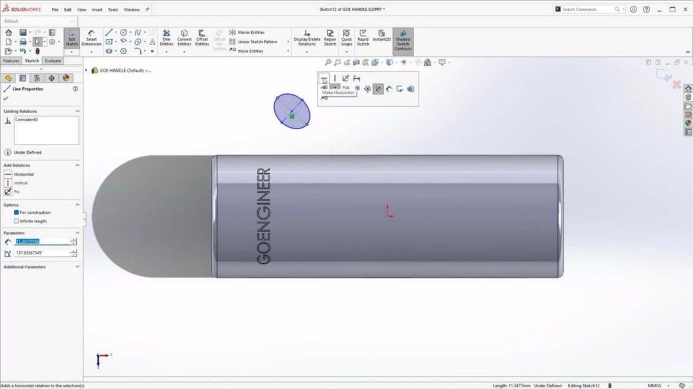This screenshot has width=693, height=389.
Task: Run the Repair Sketch tool
Action: tap(330, 38)
